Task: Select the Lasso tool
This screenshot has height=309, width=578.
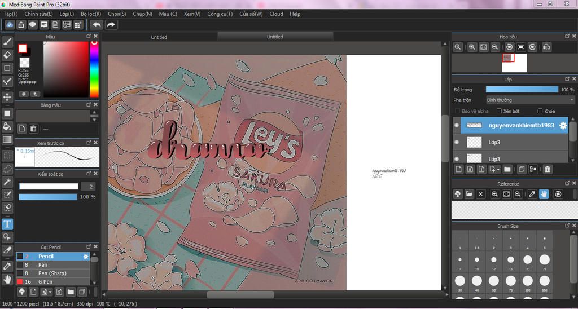Action: [7, 169]
